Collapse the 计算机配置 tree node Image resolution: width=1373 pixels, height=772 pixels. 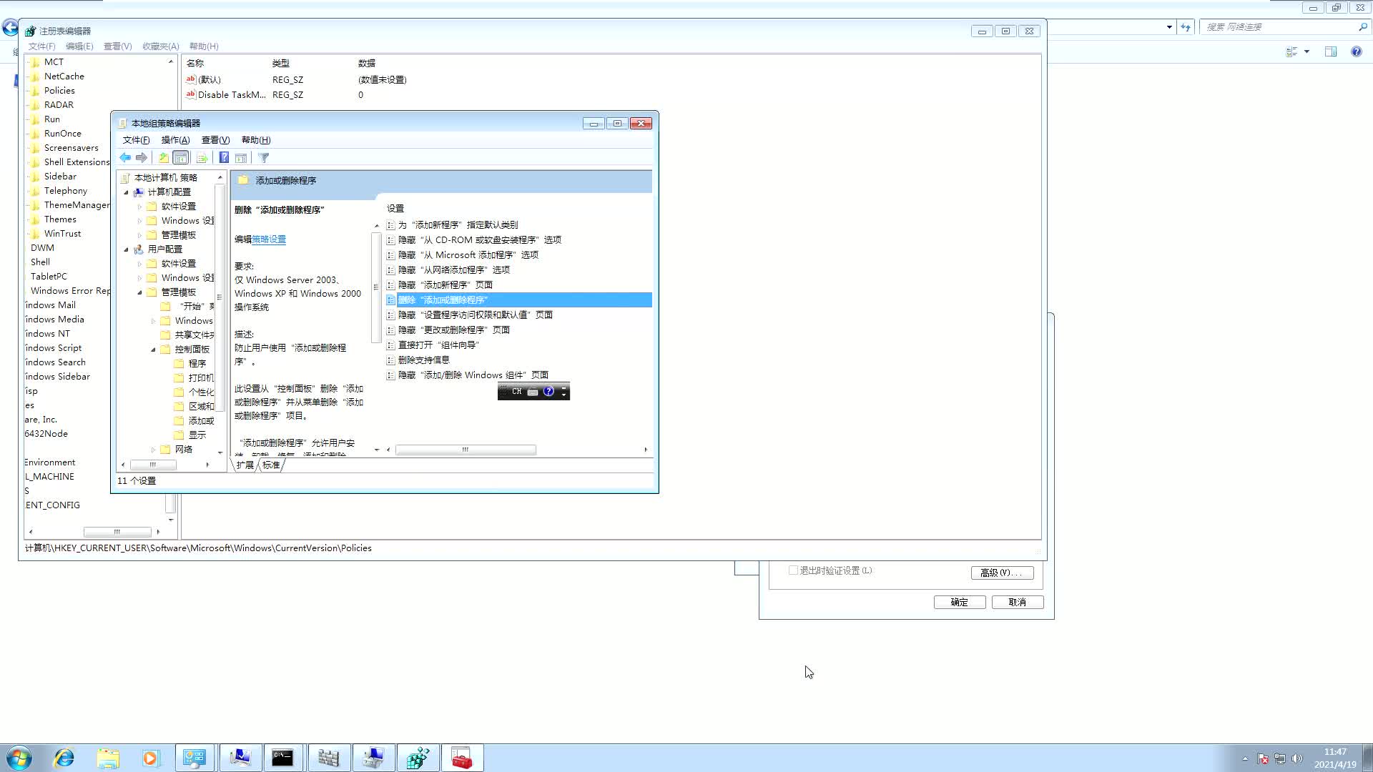click(x=127, y=192)
